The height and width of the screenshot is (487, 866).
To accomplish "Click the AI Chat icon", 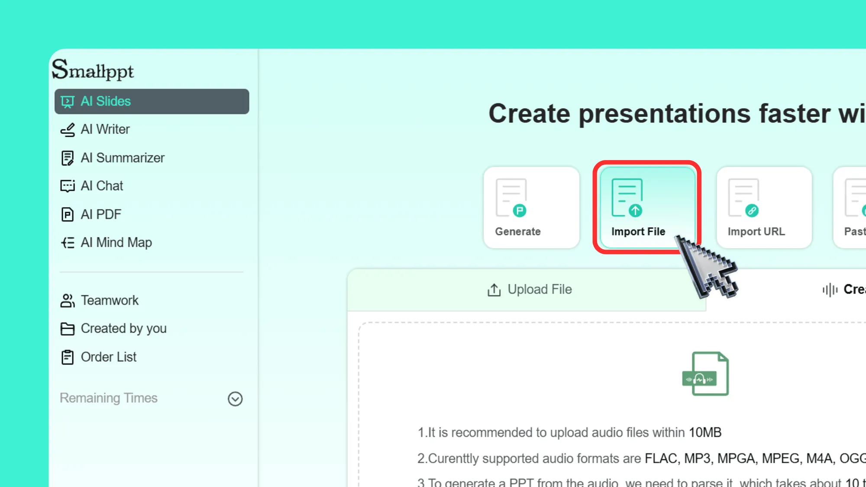I will [x=68, y=186].
